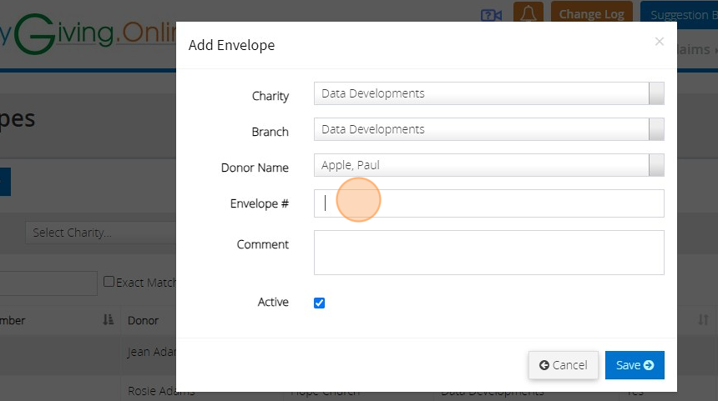
Task: Select the Jean Adams donor row
Action: [x=150, y=352]
